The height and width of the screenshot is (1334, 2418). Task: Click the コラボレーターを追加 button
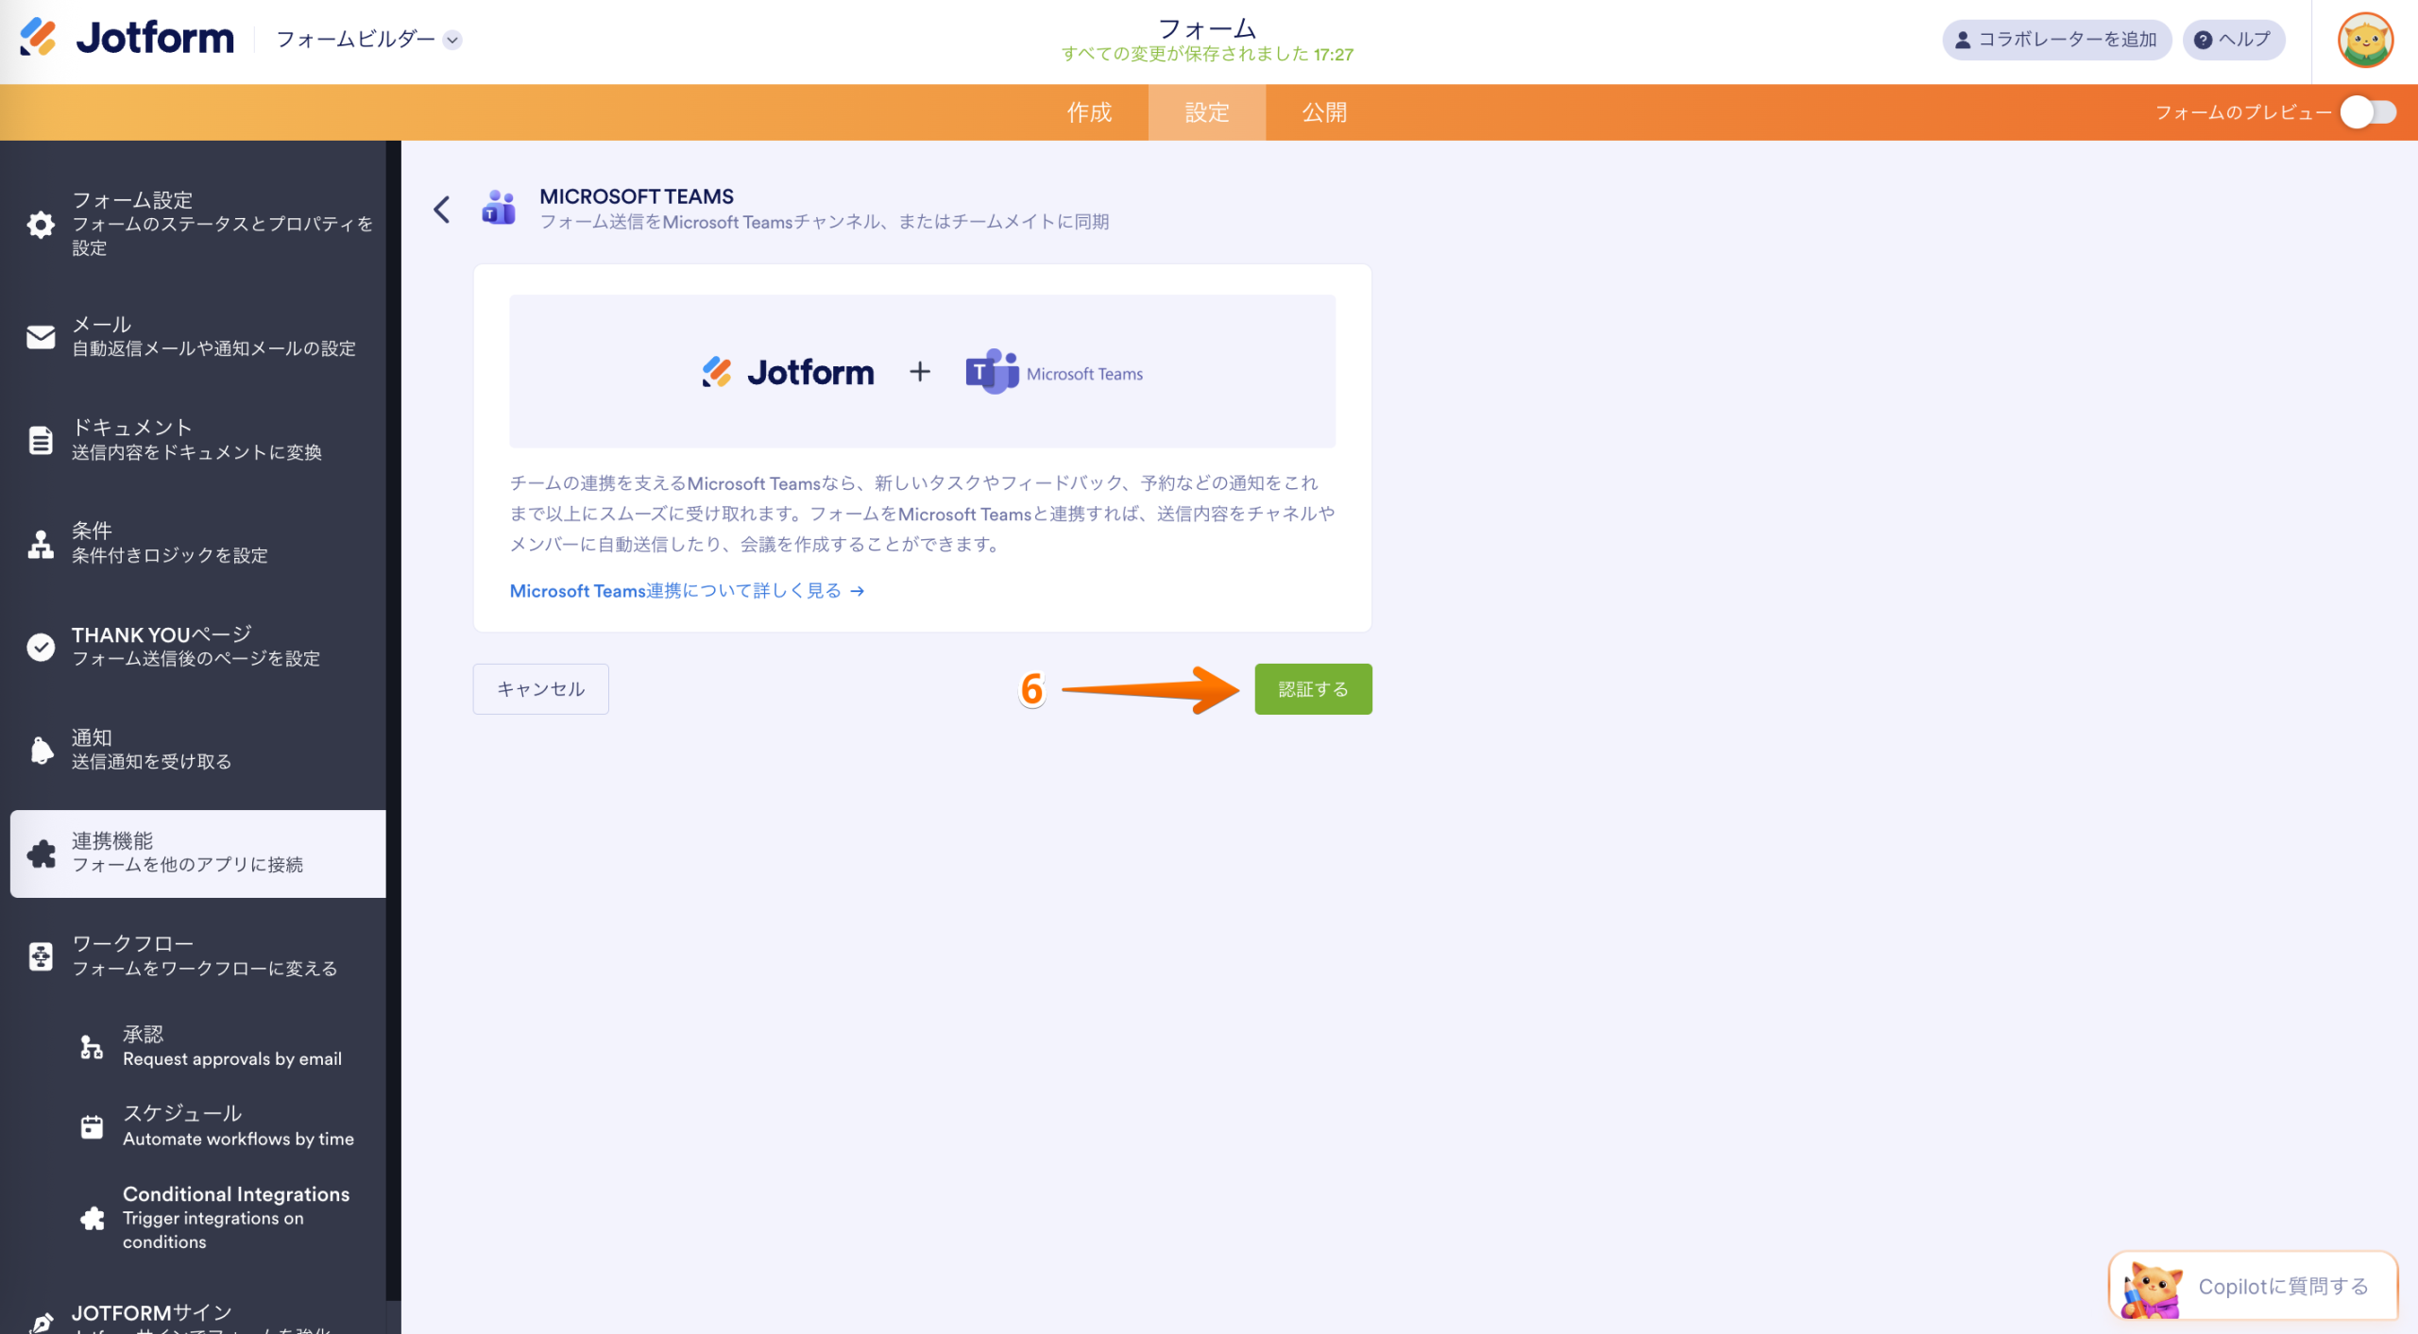[x=2056, y=40]
